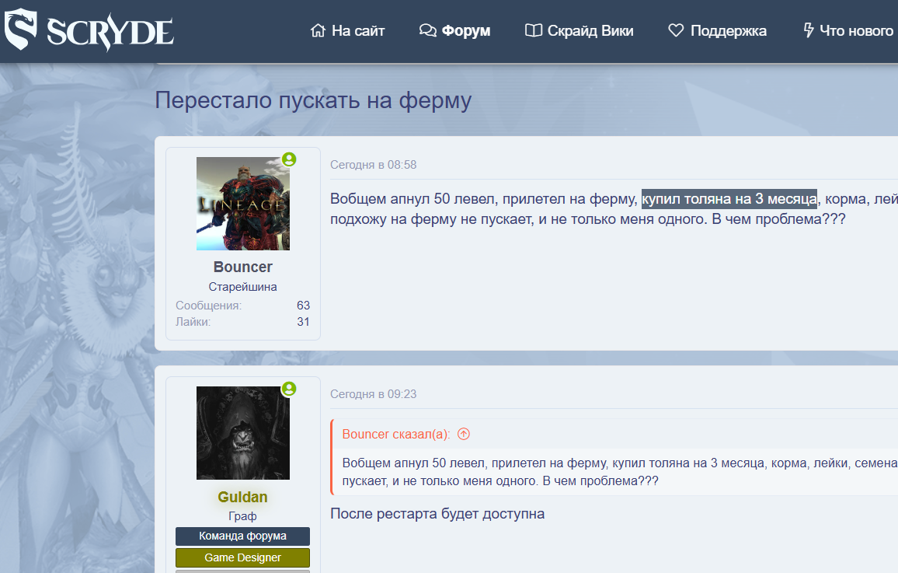Click the quote jump-to-post arrow icon
The width and height of the screenshot is (898, 573).
coord(464,435)
